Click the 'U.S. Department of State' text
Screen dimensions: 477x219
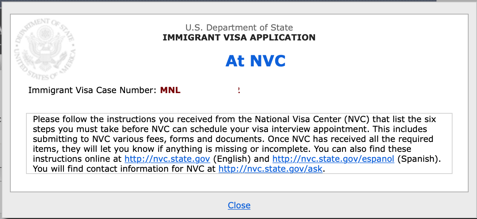(239, 27)
